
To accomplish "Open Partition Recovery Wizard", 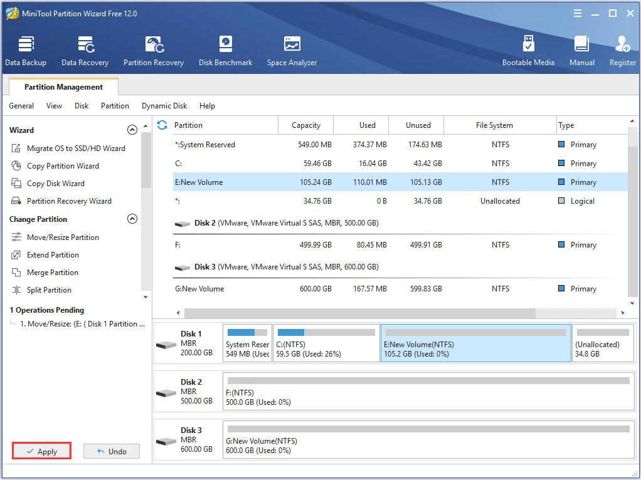I will tap(61, 201).
